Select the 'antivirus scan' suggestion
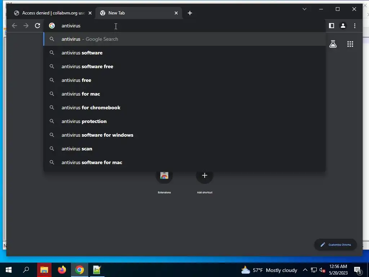This screenshot has width=369, height=277. [x=185, y=149]
